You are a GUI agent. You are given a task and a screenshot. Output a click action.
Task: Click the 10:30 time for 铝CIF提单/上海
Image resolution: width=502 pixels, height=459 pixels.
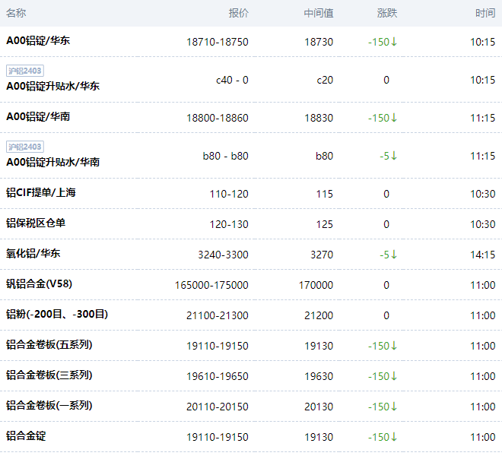(x=483, y=194)
